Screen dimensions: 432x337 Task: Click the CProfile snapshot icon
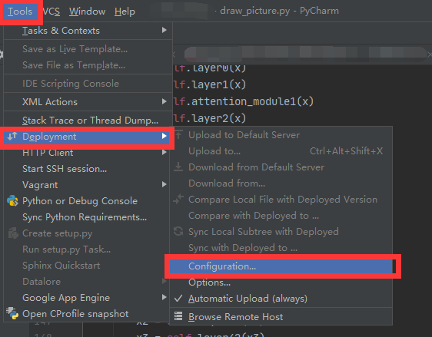click(12, 313)
